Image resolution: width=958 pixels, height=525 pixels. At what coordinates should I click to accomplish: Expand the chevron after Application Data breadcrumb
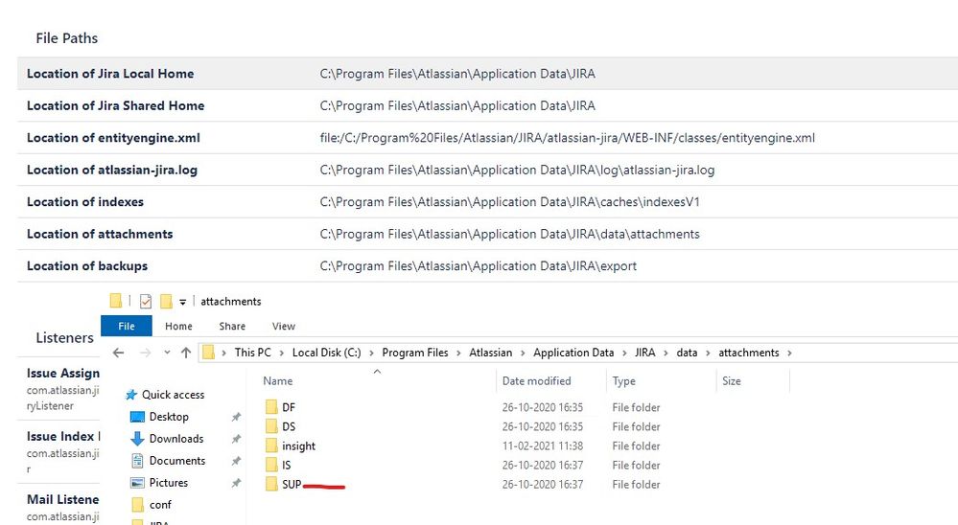[x=624, y=353]
